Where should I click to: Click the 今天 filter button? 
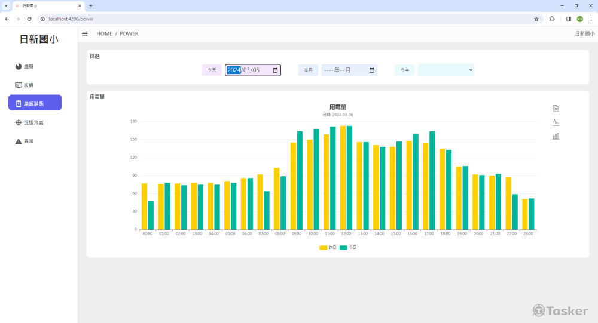(212, 70)
